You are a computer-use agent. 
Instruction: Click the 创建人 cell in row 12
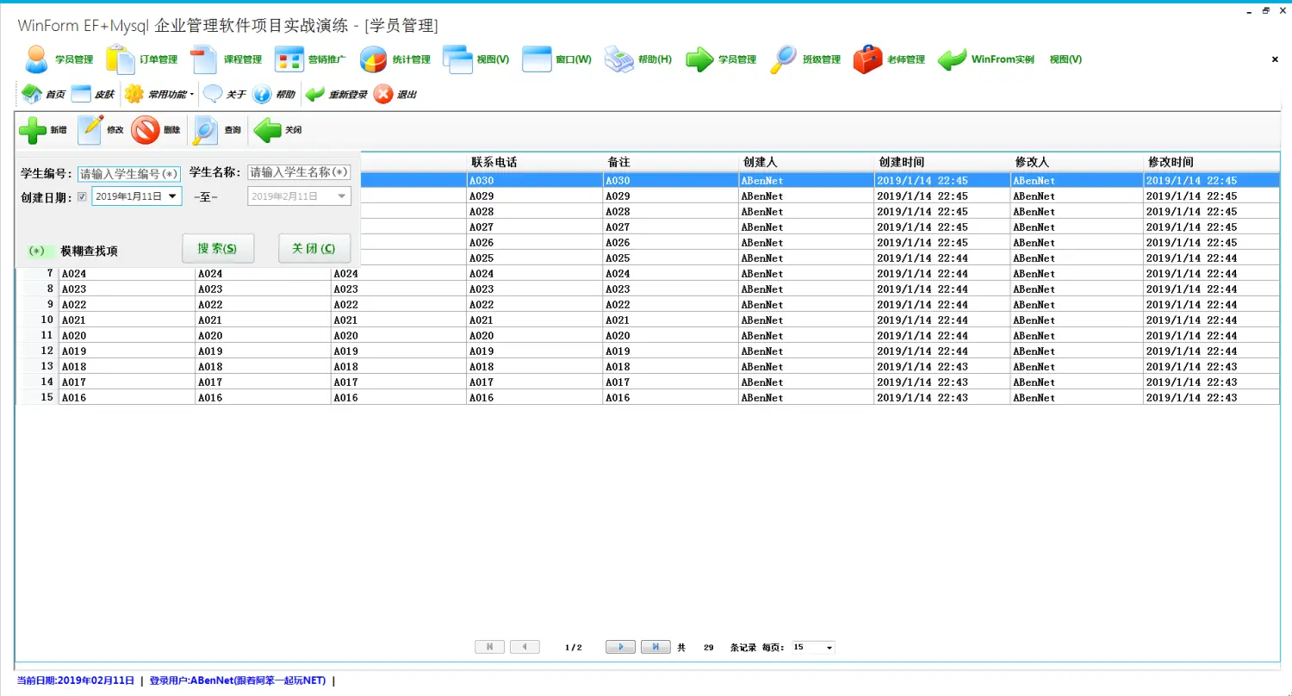[806, 351]
